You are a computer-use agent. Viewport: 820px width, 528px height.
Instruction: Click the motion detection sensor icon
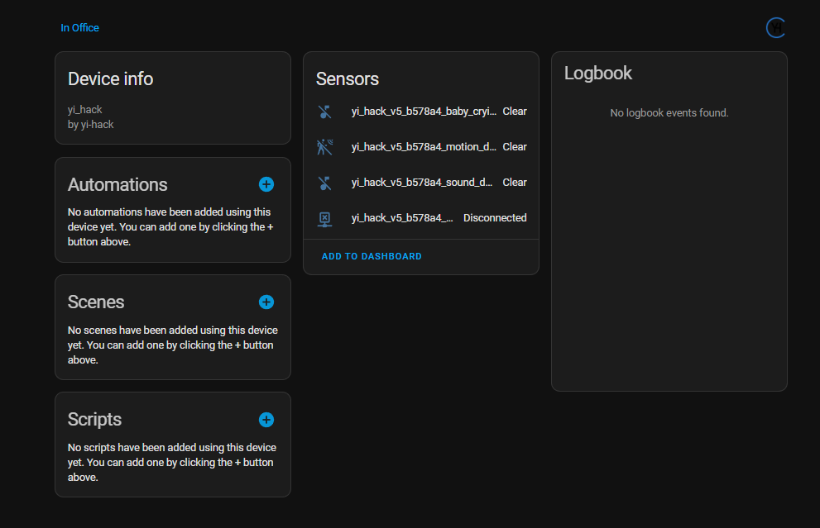324,146
